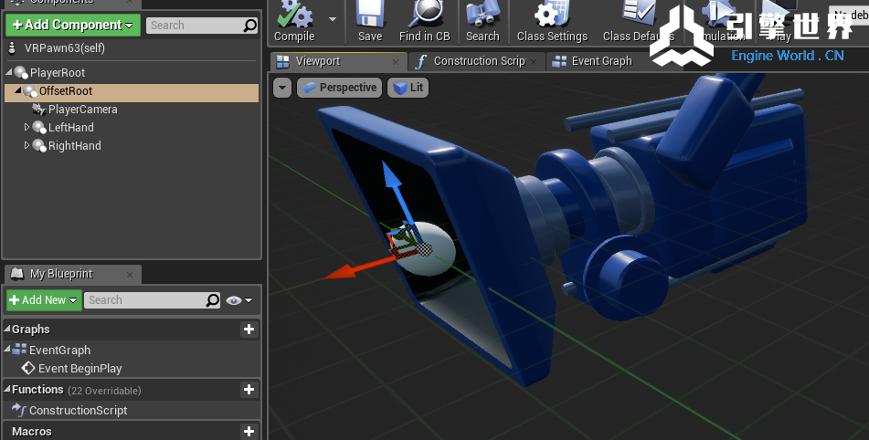869x440 pixels.
Task: Select the RightHand component
Action: coord(75,146)
